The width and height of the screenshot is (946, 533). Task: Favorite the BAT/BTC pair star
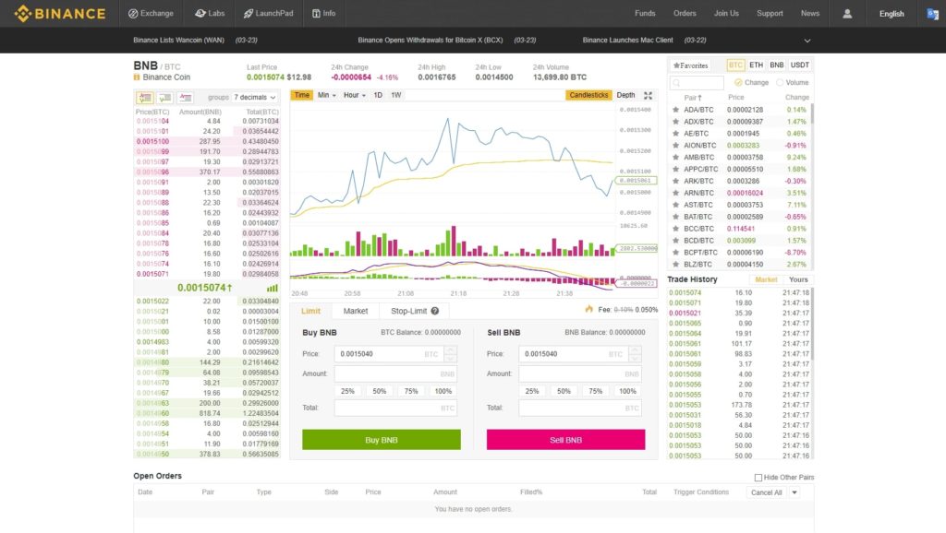675,217
